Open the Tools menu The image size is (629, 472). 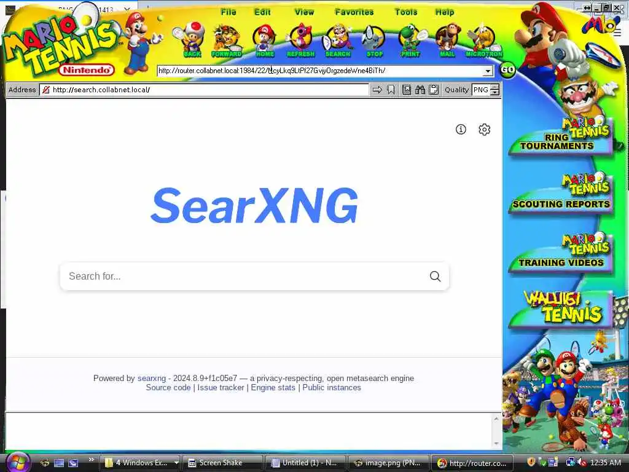click(406, 12)
